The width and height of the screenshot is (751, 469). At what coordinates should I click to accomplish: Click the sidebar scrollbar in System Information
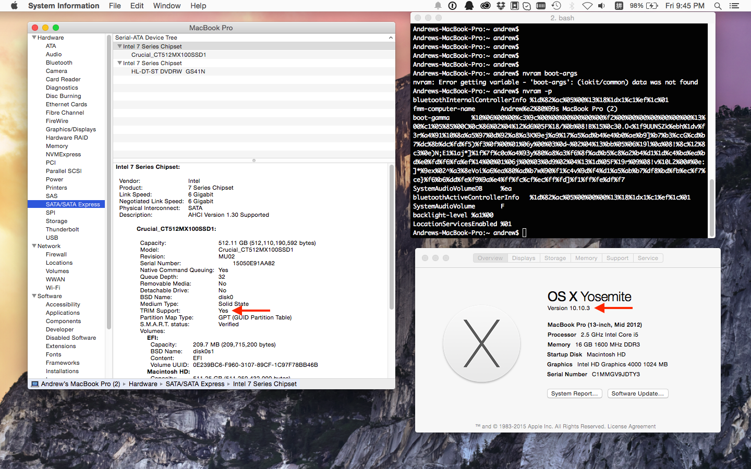pyautogui.click(x=109, y=182)
